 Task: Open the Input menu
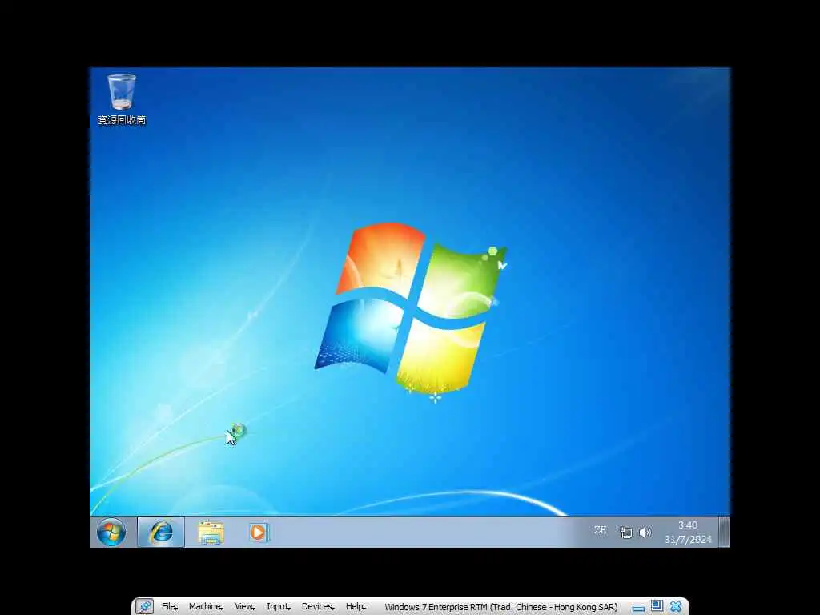tap(278, 607)
